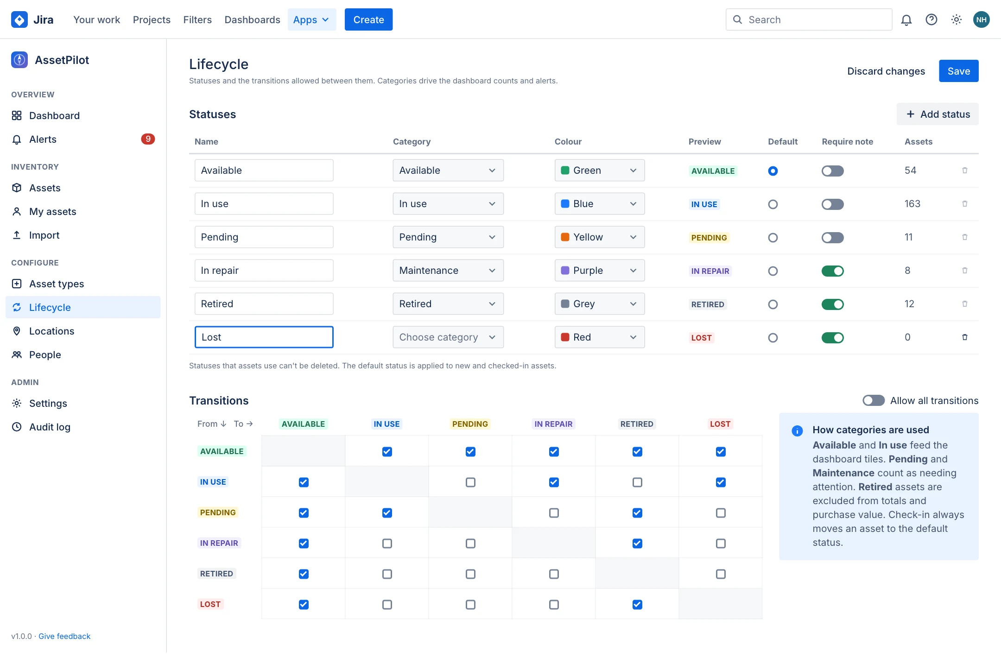Check the Retired to Lost transition
This screenshot has width=1001, height=670.
click(x=721, y=574)
